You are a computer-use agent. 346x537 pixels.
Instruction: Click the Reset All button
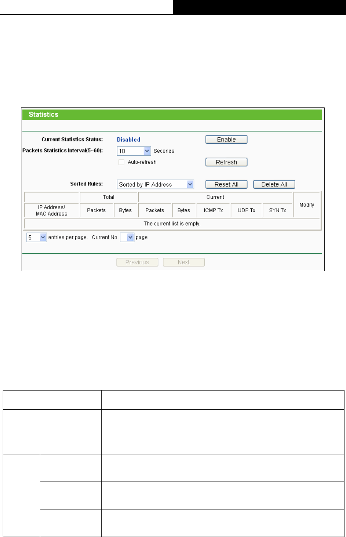point(226,184)
